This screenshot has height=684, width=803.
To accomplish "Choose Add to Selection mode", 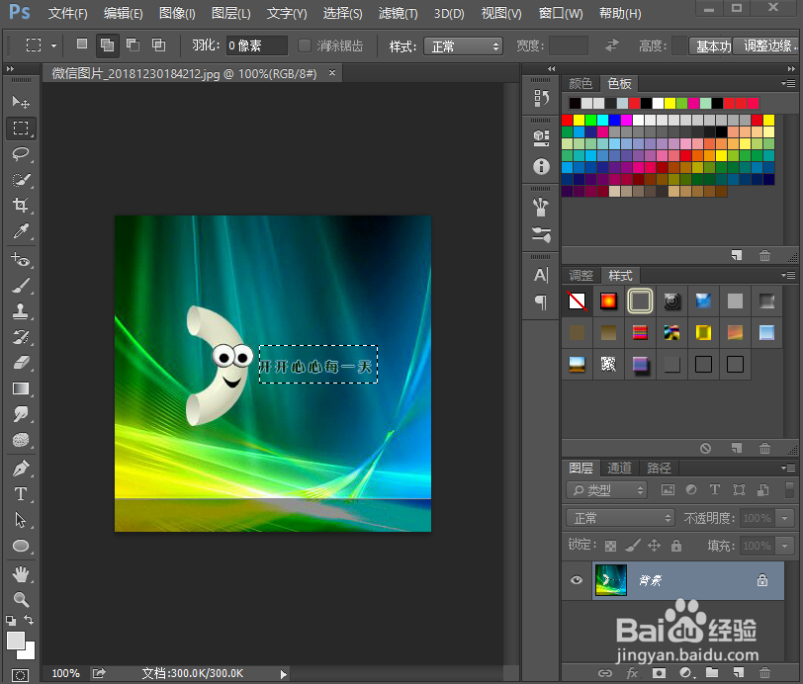I will tap(107, 45).
